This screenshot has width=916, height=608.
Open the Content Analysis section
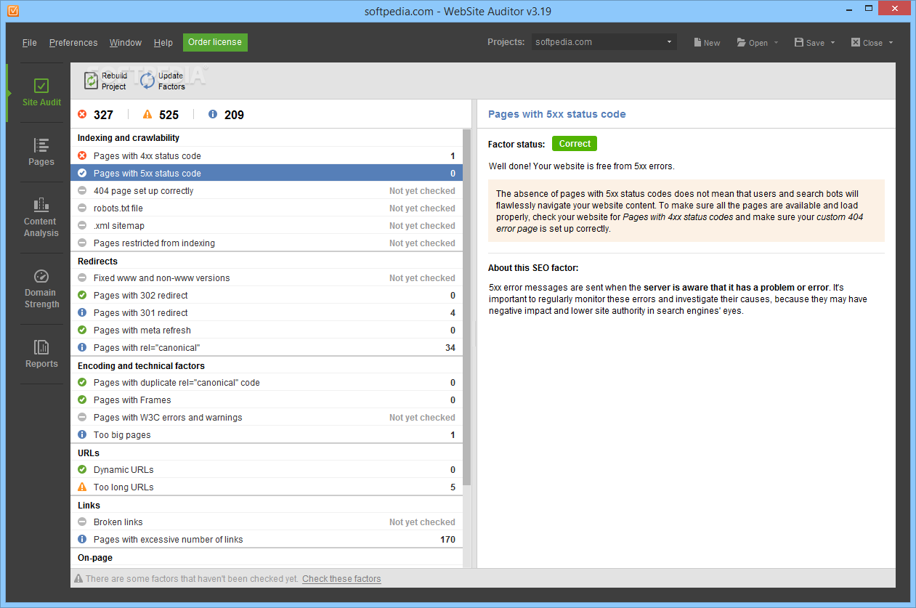(x=41, y=216)
